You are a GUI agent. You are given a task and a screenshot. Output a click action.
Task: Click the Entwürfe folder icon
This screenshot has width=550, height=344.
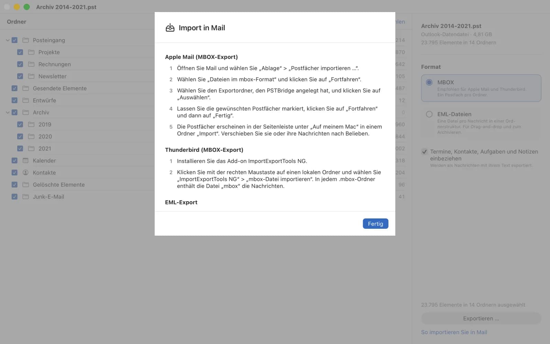coord(25,100)
